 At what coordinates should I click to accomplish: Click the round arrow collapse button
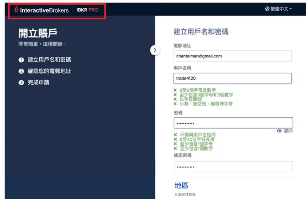[x=155, y=50]
